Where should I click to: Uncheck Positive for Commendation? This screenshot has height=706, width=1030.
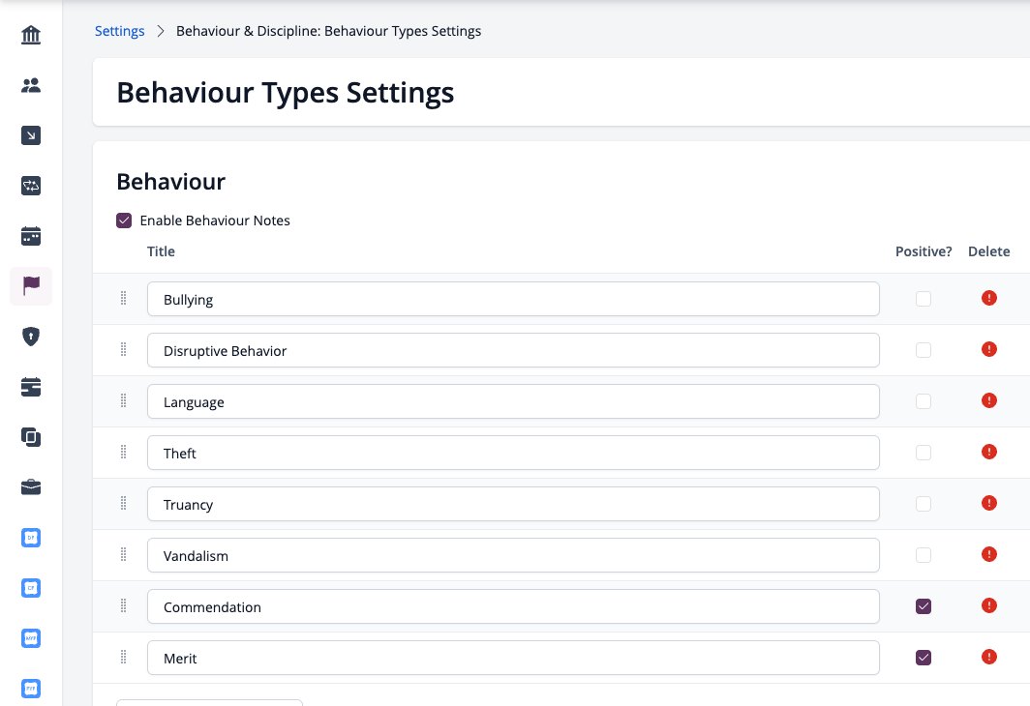923,606
